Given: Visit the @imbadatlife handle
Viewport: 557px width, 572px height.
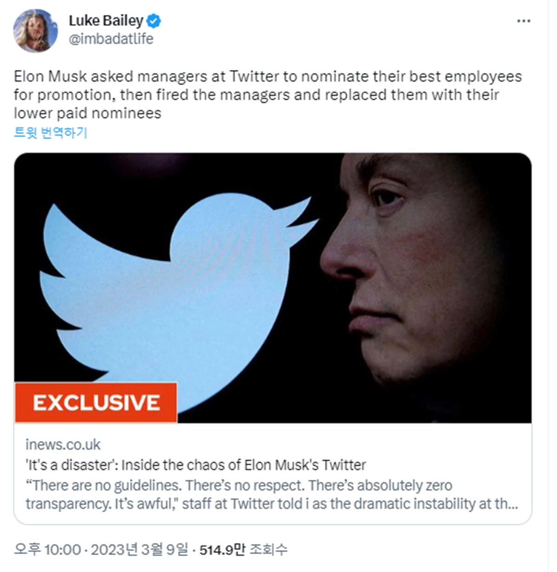Looking at the screenshot, I should 111,39.
